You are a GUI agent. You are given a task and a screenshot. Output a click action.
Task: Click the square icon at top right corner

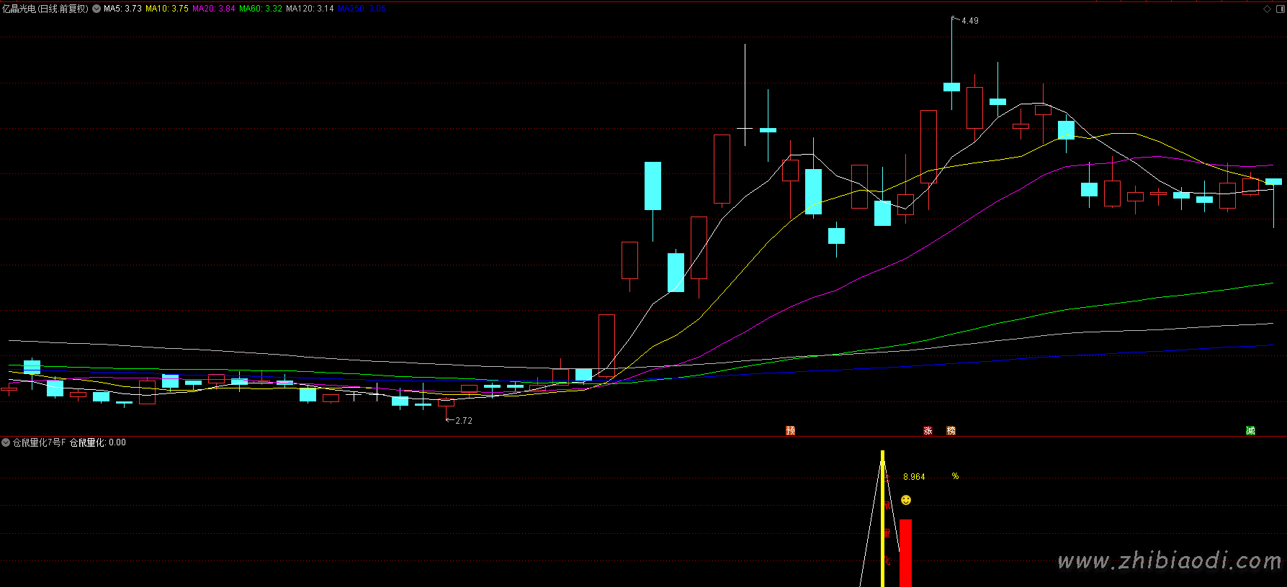pos(1279,9)
